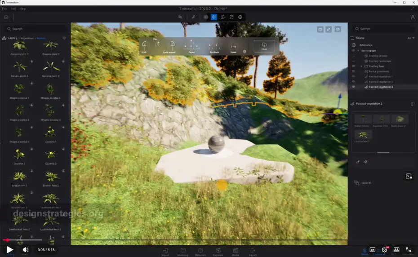Viewport: 418px width, 257px height.
Task: Open the File menu
Action: (x=4, y=9)
